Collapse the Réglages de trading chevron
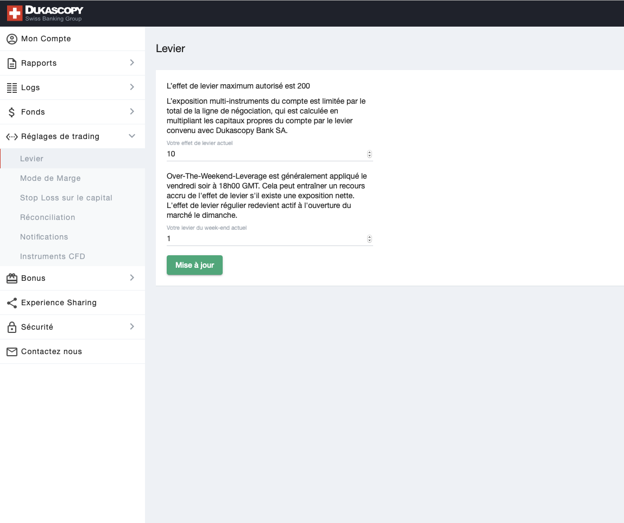Screen dimensions: 624x523 click(132, 136)
